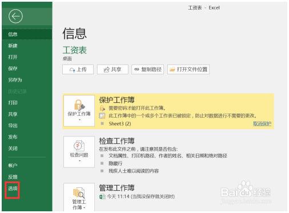Screen dimensions: 289x213
Task: Click the document check icon in 检查问题
Action: coord(79,146)
